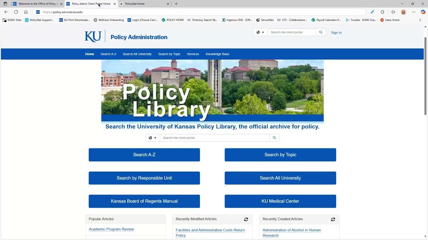Viewport: 428px width, 240px height.
Task: Open the Kansas Board of Regents Manual
Action: (x=144, y=201)
